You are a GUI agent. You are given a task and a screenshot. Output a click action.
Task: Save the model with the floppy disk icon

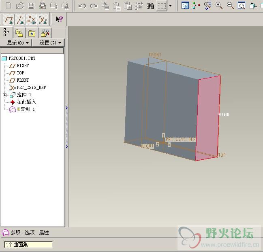31,6
